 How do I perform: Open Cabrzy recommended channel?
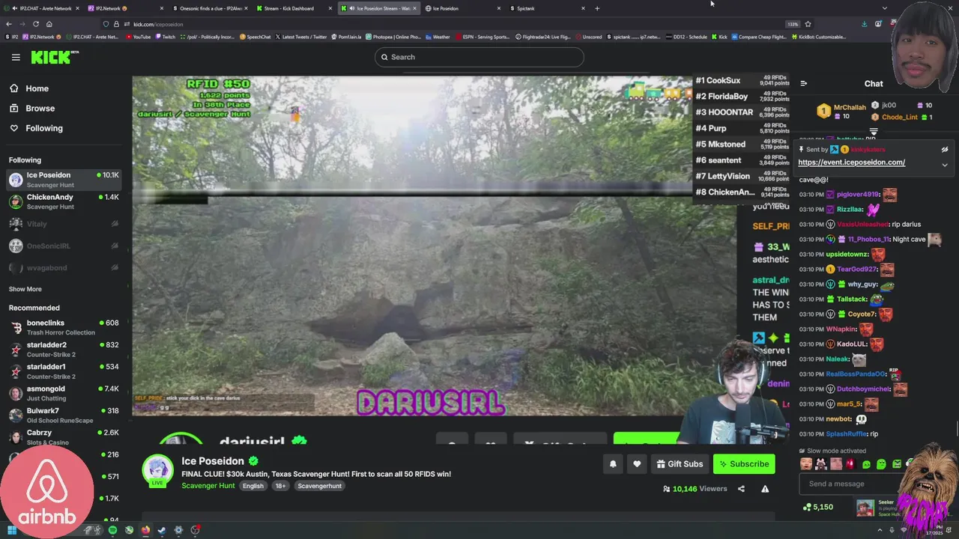[63, 437]
